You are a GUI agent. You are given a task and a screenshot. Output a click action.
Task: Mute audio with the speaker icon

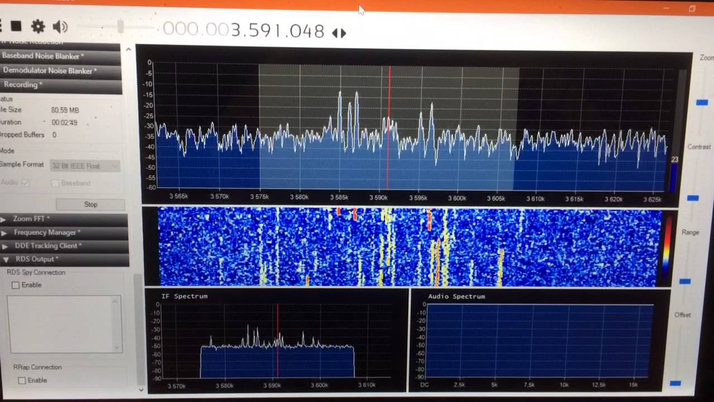tap(60, 26)
